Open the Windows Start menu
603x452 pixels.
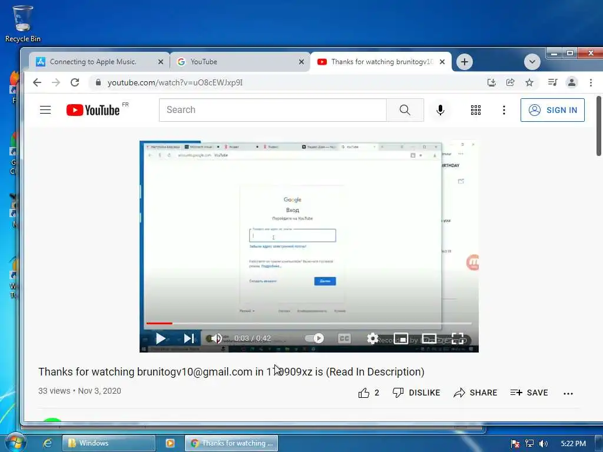point(15,443)
